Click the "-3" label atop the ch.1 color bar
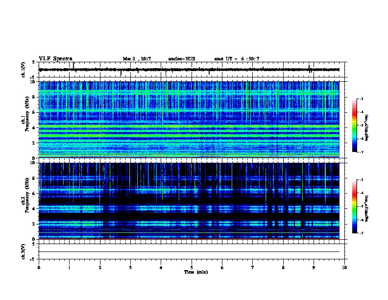Screen dimensions: 388x300 [x=361, y=99]
